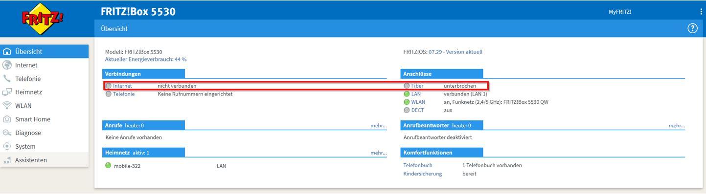Click the Heimnetz network icon

click(7, 92)
